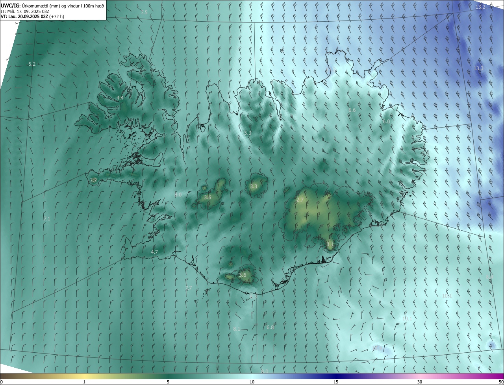Click the 7.5 value on the map

[x=144, y=13]
